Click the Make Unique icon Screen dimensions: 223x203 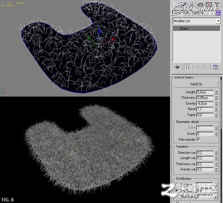[x=198, y=67]
